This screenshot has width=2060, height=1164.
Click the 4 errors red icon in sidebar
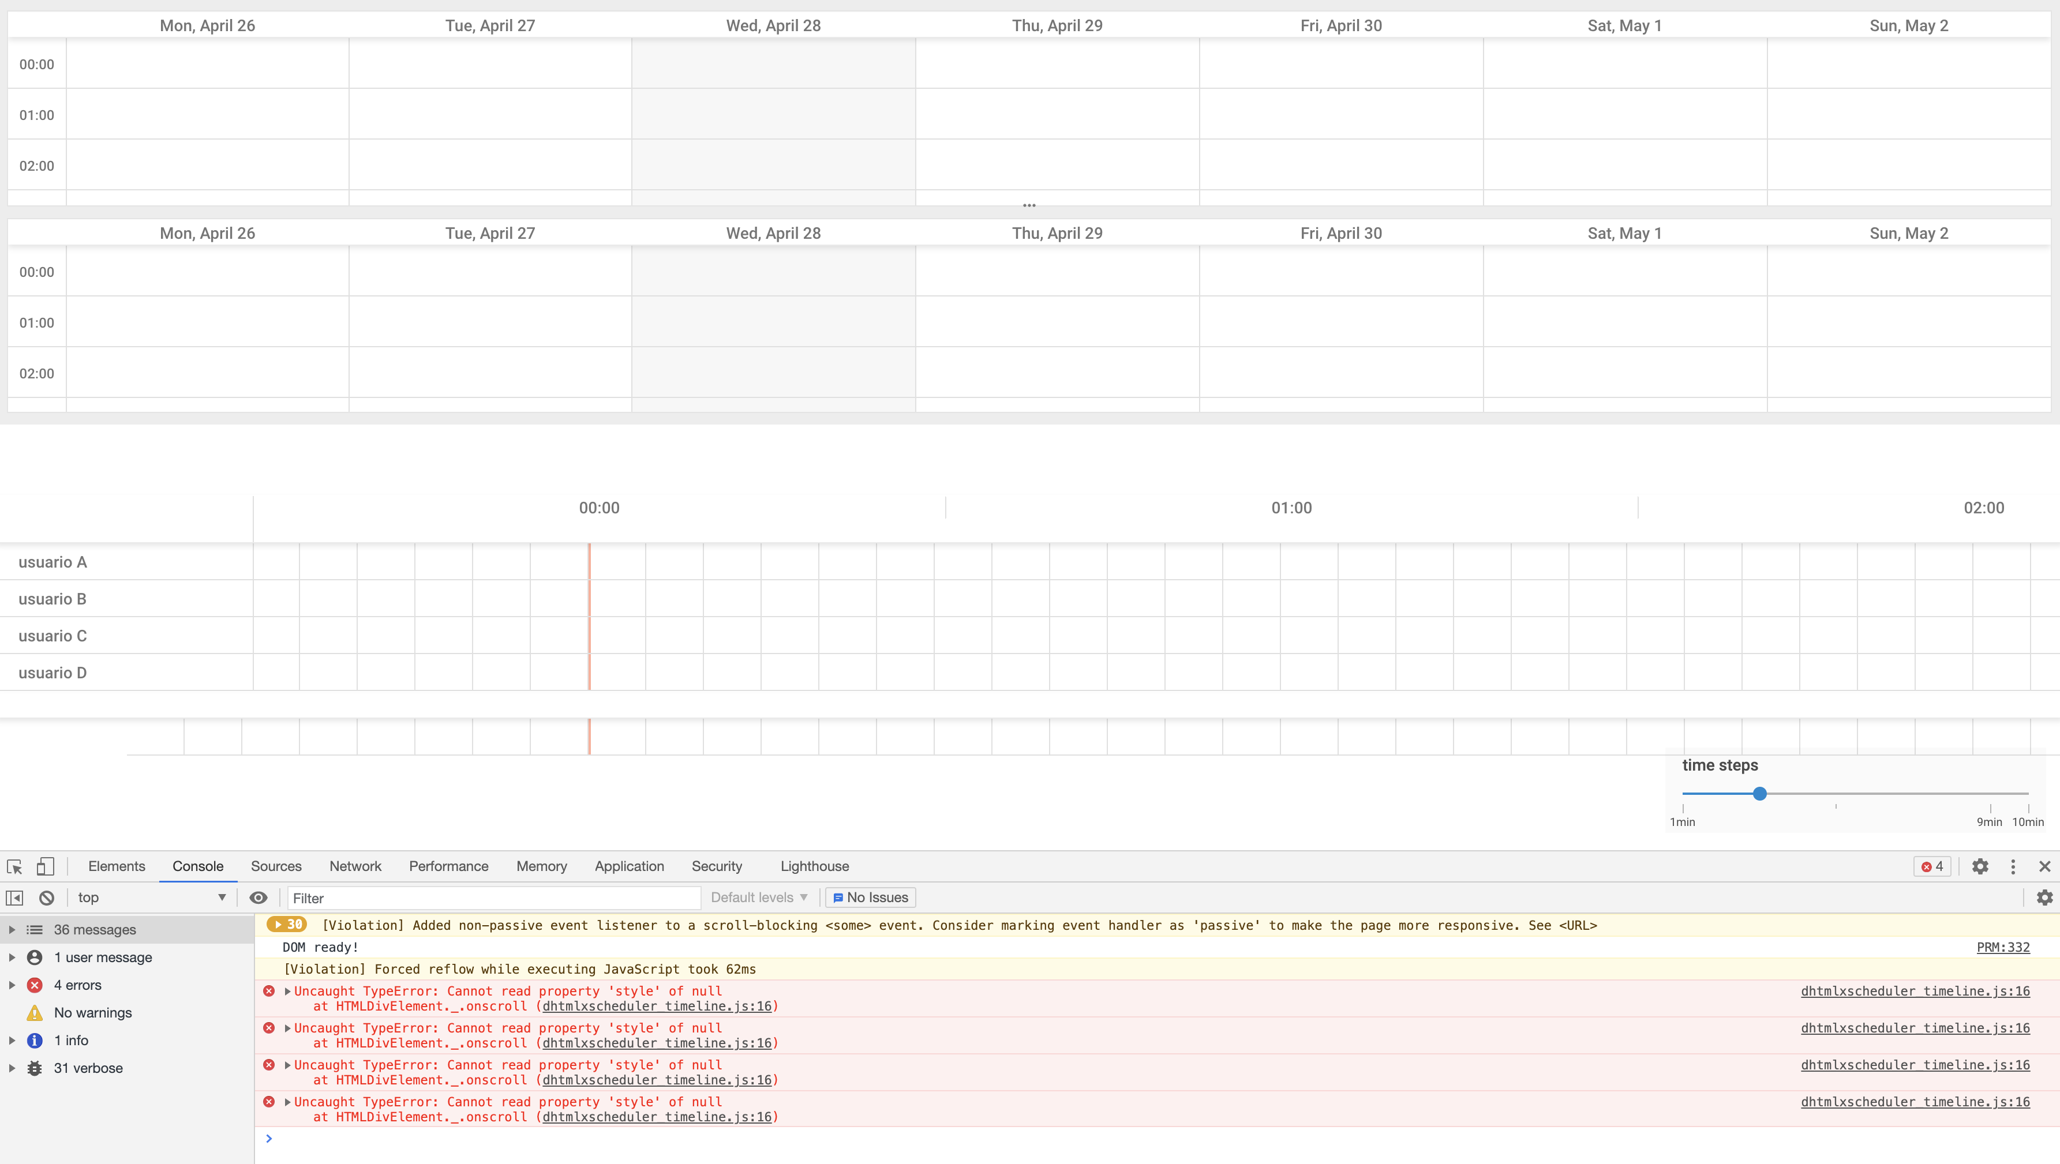coord(35,985)
